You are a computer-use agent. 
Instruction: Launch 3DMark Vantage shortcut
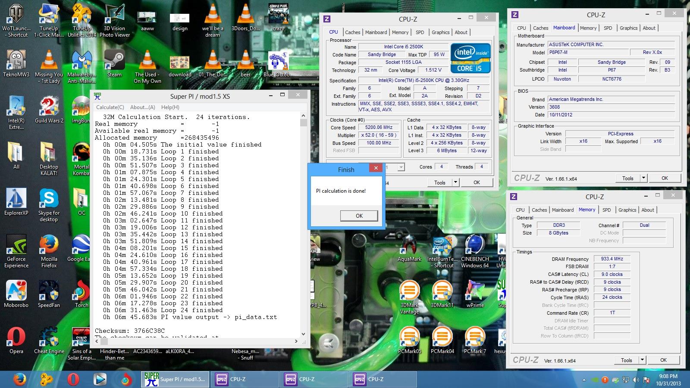click(x=409, y=297)
